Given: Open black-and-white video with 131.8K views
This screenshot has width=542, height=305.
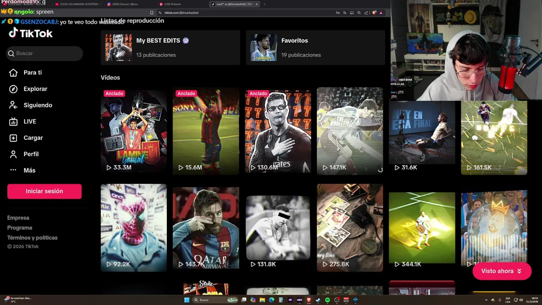Looking at the screenshot, I should click(x=278, y=227).
